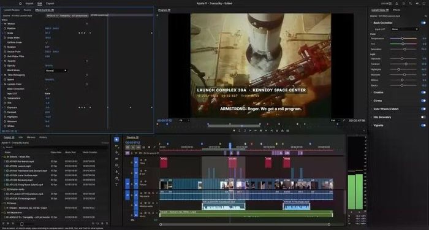Choose the Track Select Forward tool

pos(116,146)
